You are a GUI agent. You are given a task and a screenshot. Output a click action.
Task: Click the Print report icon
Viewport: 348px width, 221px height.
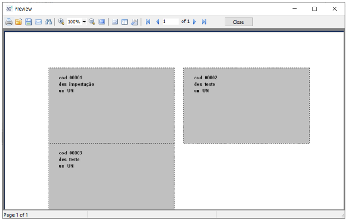tap(9, 22)
